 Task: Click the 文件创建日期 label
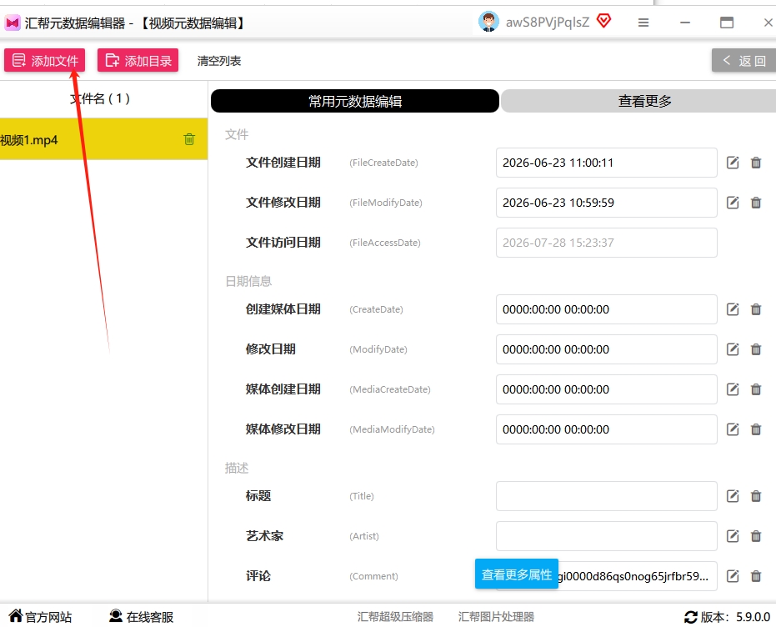[x=283, y=163]
